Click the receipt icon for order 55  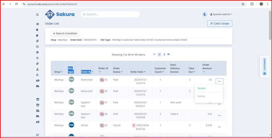coord(102,80)
